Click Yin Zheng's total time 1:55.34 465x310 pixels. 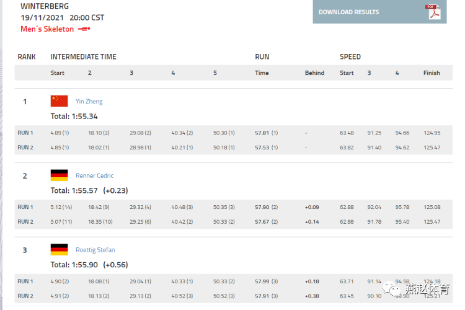pos(85,117)
